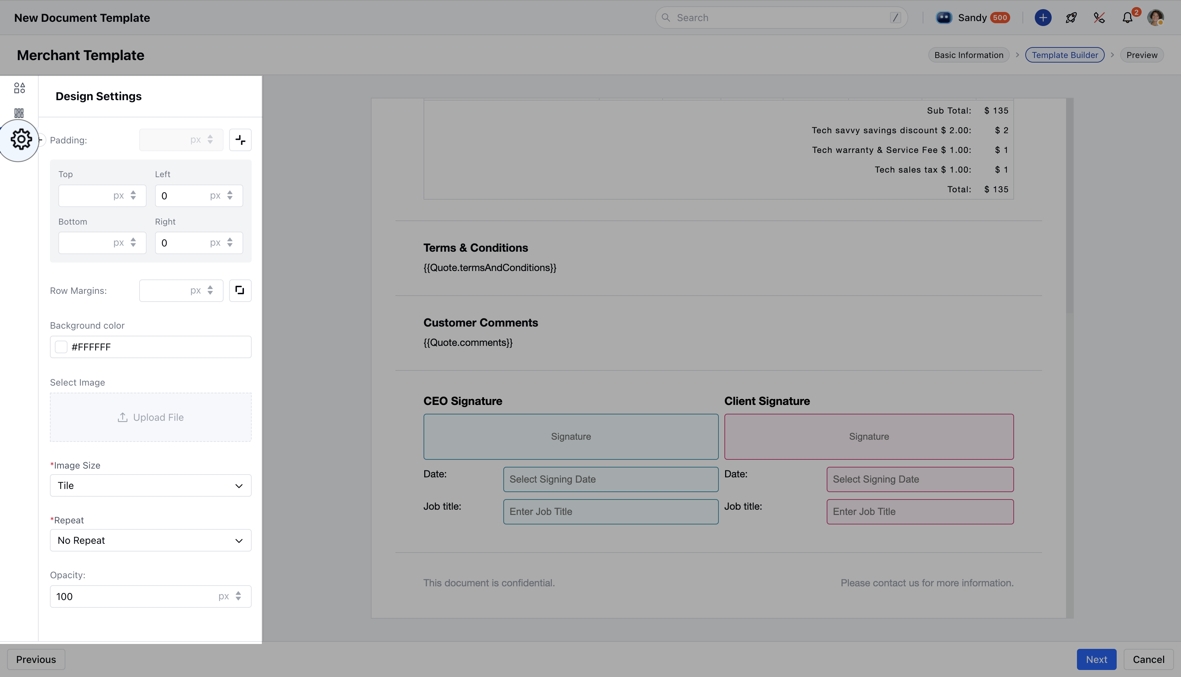Screen dimensions: 1181x677
Task: Click the Cancel button
Action: point(1148,659)
